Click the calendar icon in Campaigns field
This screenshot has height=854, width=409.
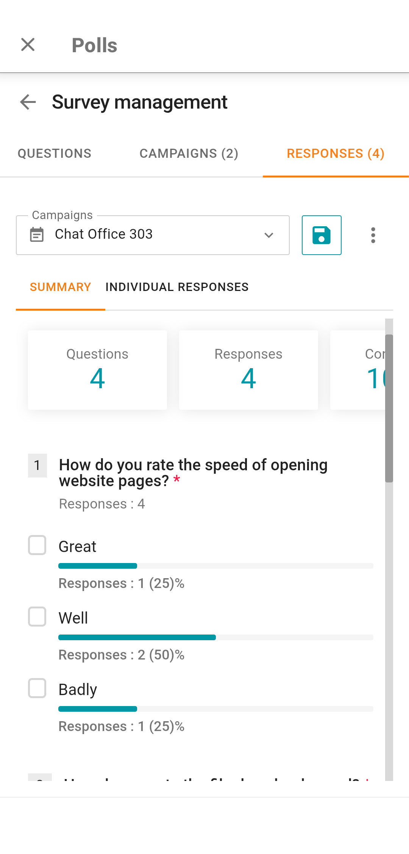coord(37,235)
